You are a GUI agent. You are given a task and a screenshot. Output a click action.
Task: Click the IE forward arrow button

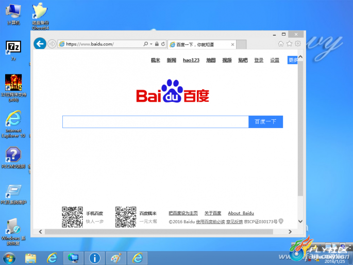(x=52, y=44)
